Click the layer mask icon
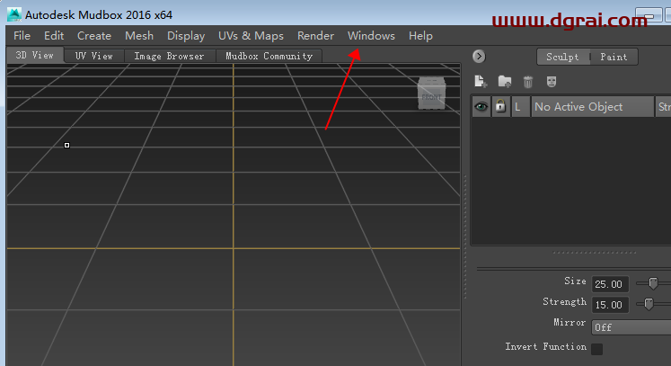Viewport: 671px width, 366px height. (x=552, y=82)
